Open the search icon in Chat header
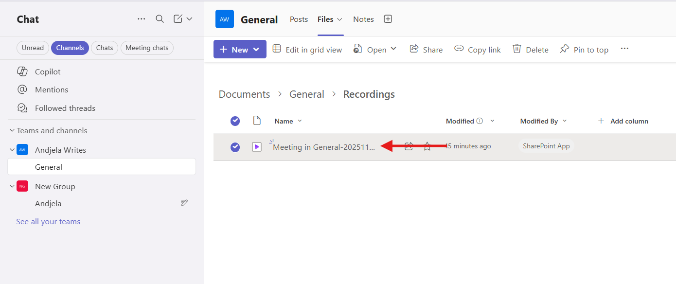The width and height of the screenshot is (676, 284). point(160,19)
